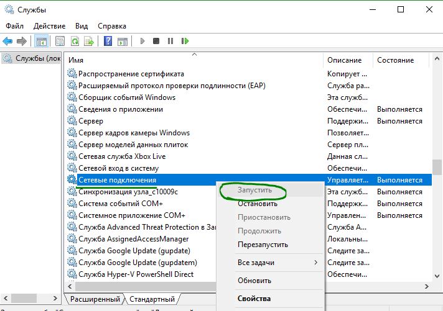Click gear icon of Сборщик событий Windows
This screenshot has width=443, height=311.
72,97
